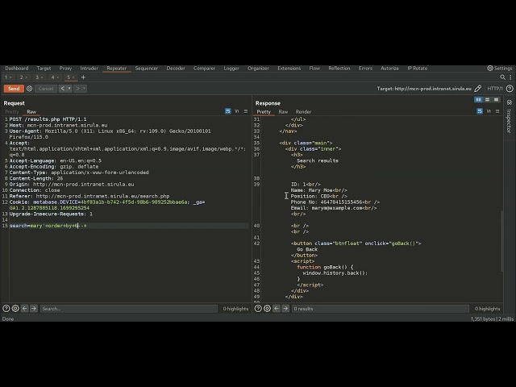Edit target with the pencil icon
The height and width of the screenshot is (387, 516).
click(478, 89)
